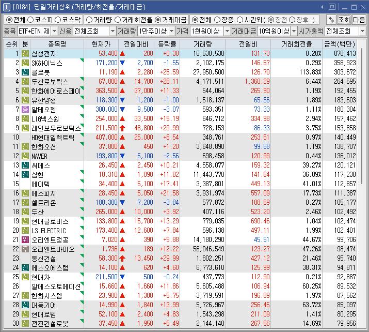
Task: Click the 전일비 column header
Action: click(x=248, y=44)
